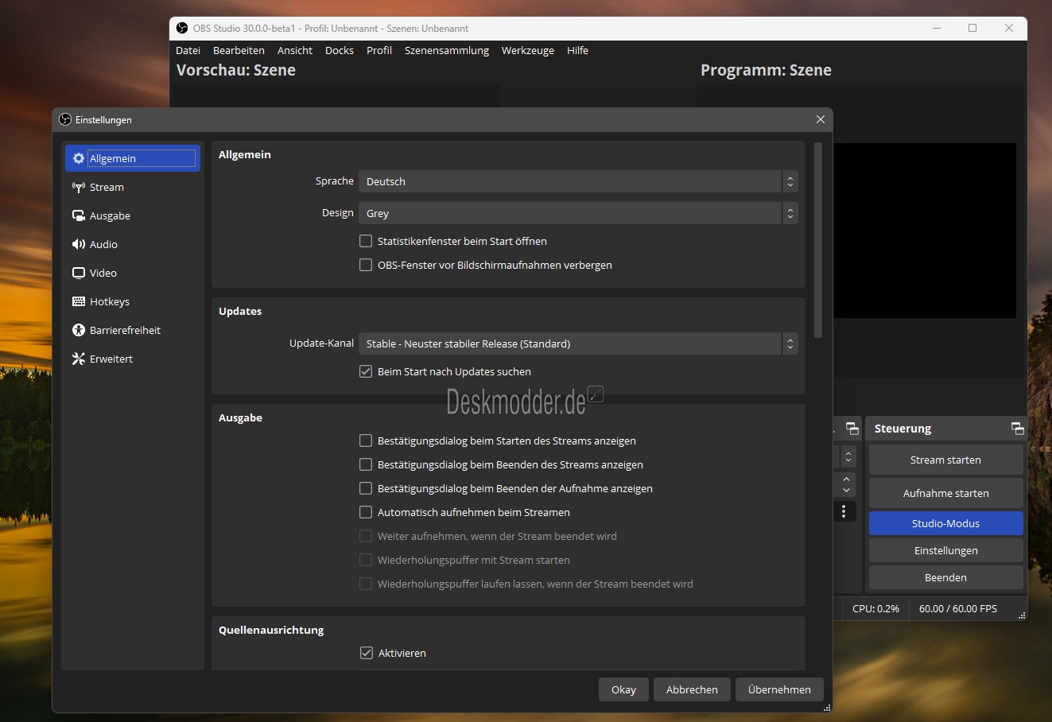Viewport: 1052px width, 722px height.
Task: Open the Bearbeiten menu
Action: (x=239, y=50)
